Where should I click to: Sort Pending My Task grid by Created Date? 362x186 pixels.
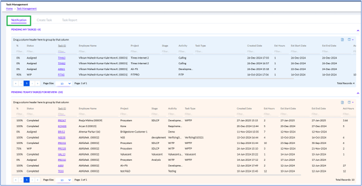pos(255,46)
